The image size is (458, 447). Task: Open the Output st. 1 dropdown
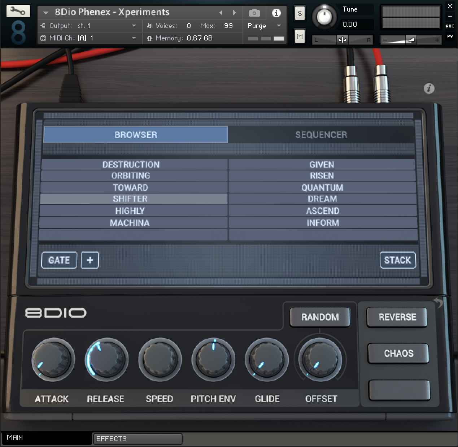pyautogui.click(x=134, y=26)
